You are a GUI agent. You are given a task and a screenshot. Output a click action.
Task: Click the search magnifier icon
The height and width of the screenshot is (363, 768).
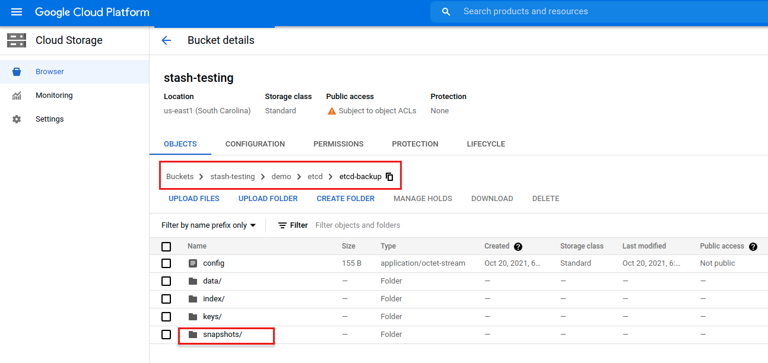point(446,12)
